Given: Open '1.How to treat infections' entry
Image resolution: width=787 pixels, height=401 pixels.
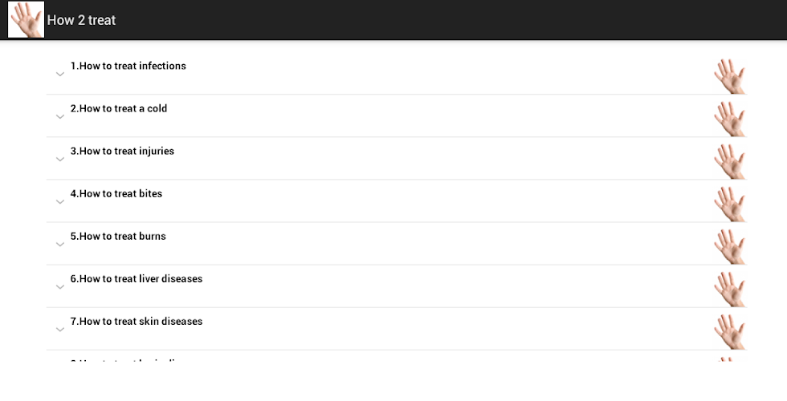Looking at the screenshot, I should click(x=128, y=66).
